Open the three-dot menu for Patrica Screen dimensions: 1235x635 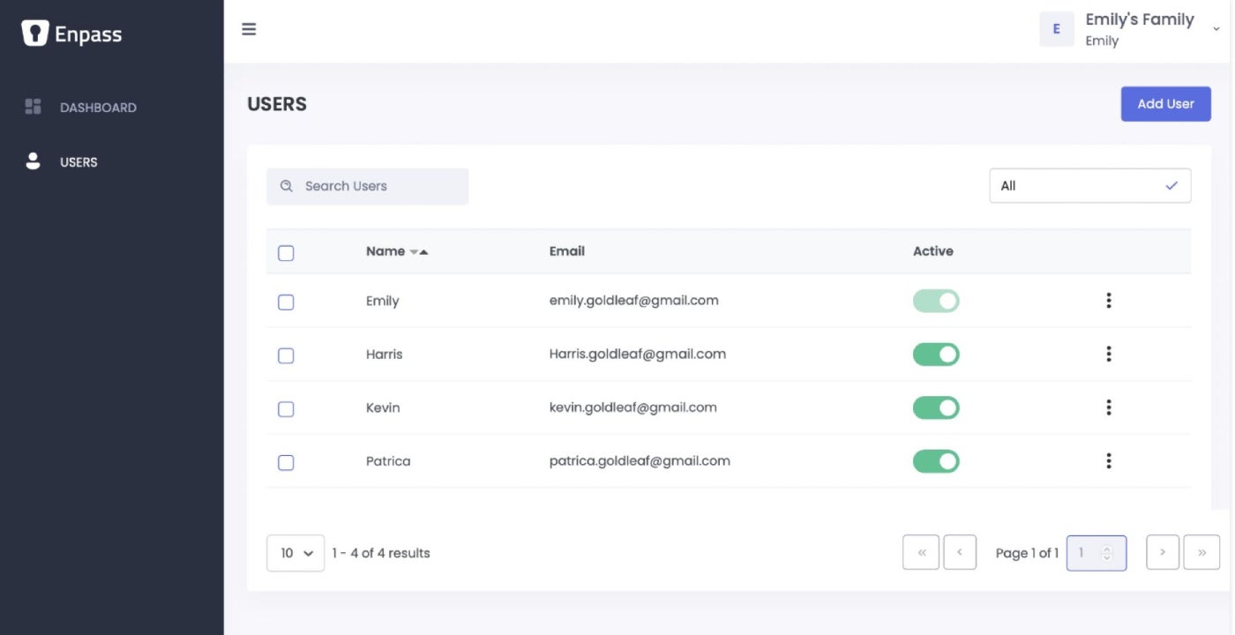click(1108, 461)
